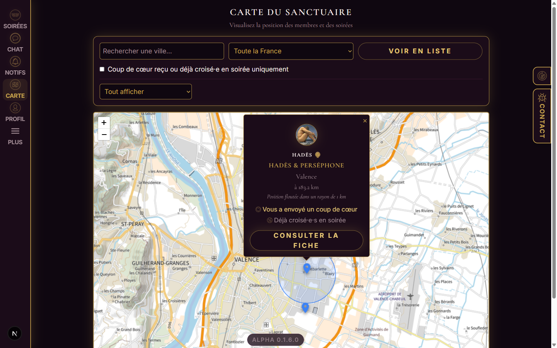
Task: Click the GUILHERAND-GRANGES map label
Action: tap(161, 263)
